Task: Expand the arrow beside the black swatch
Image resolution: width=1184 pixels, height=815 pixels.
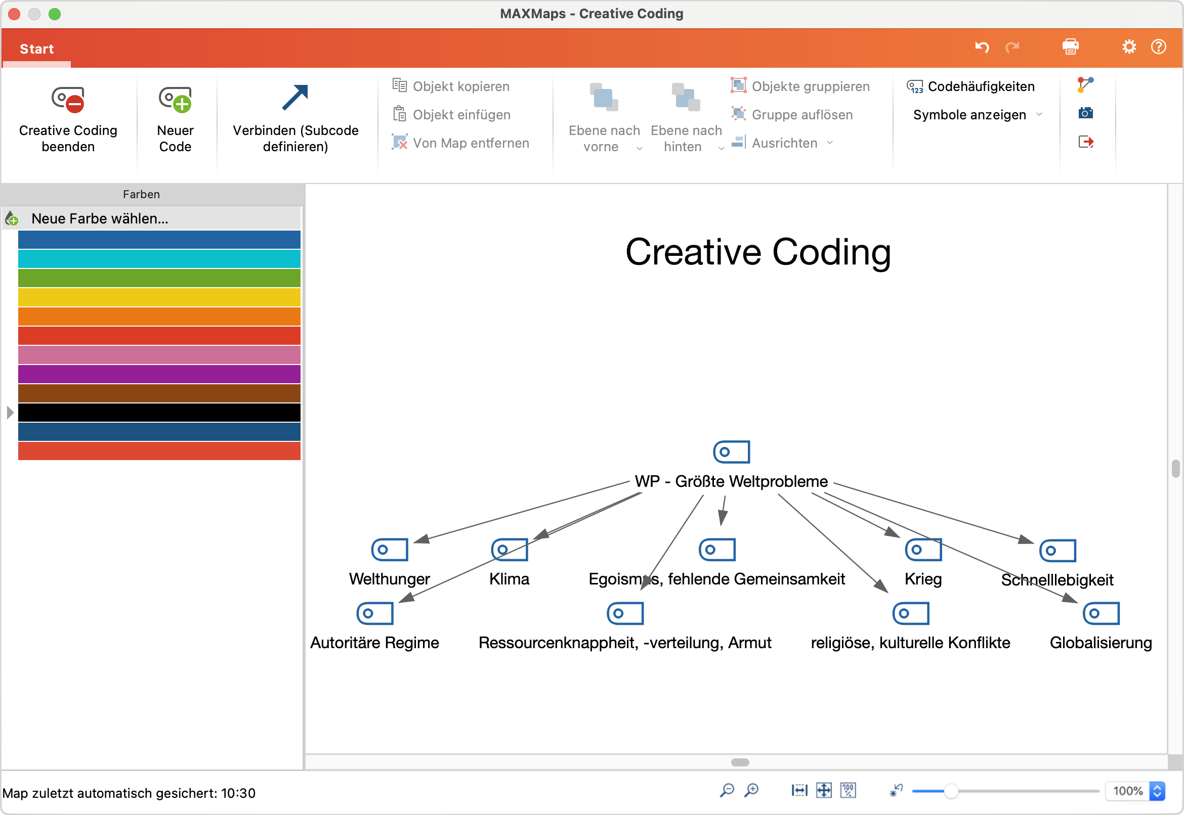Action: click(x=10, y=413)
